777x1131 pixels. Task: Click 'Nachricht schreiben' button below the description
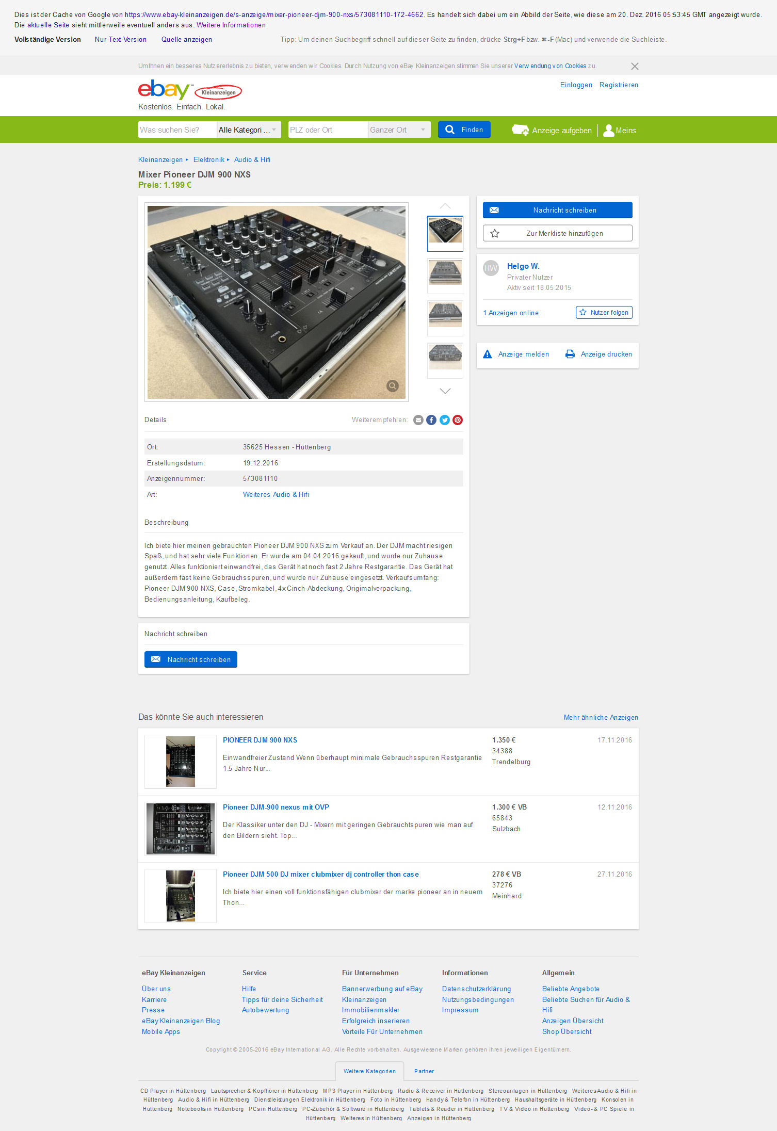[191, 659]
